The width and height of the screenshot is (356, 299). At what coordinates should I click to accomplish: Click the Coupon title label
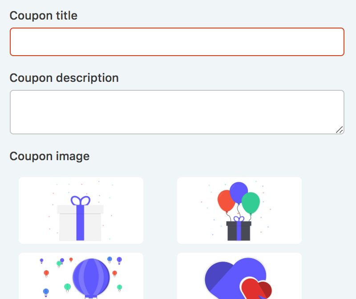tap(43, 16)
